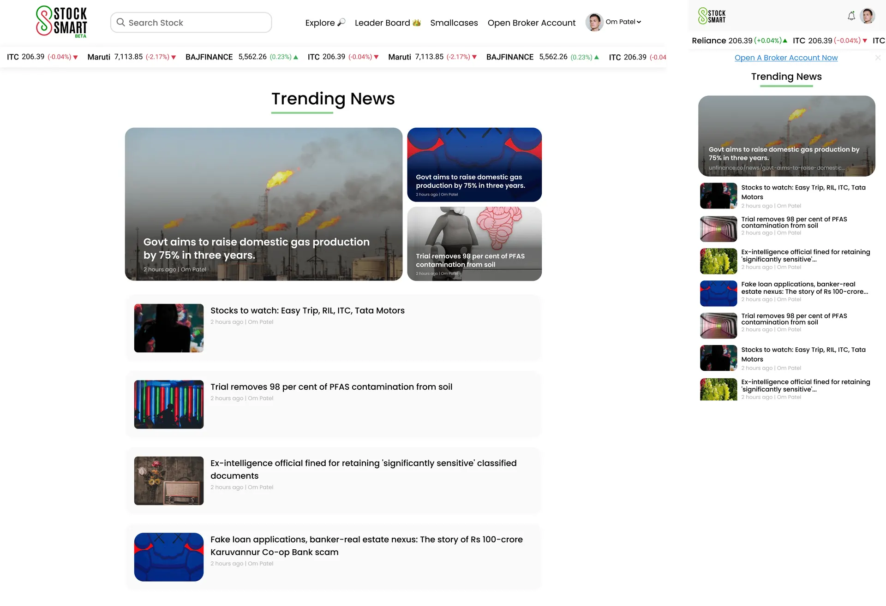Expand the Om Patel account dropdown chevron
This screenshot has height=606, width=886.
(639, 22)
